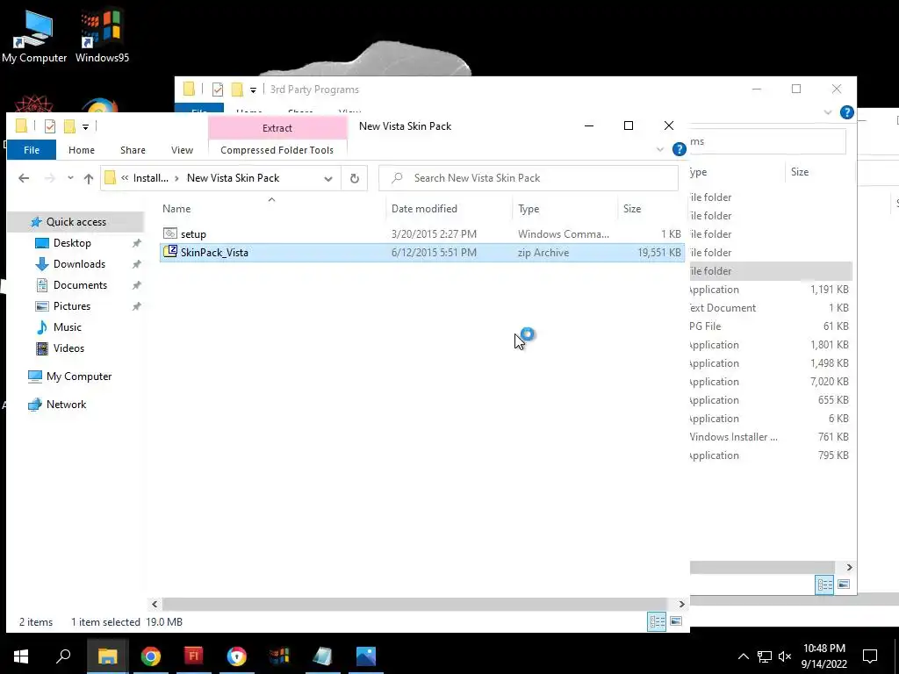Click New Vista Skin Pack breadcrumb segment

[233, 178]
